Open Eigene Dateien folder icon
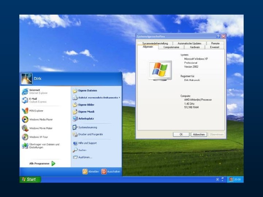The image size is (263, 197). [75, 90]
